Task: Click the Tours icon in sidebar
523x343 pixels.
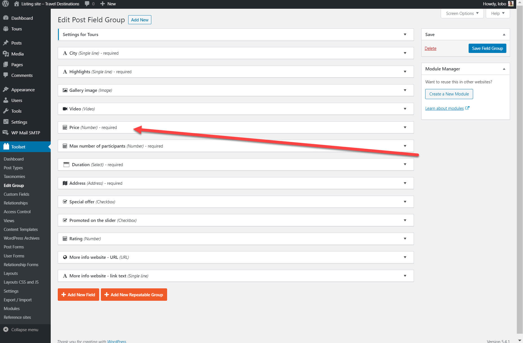Action: [6, 29]
